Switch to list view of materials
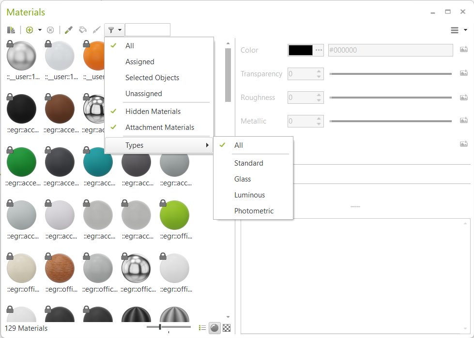Screen dimensions: 474x338 202,328
